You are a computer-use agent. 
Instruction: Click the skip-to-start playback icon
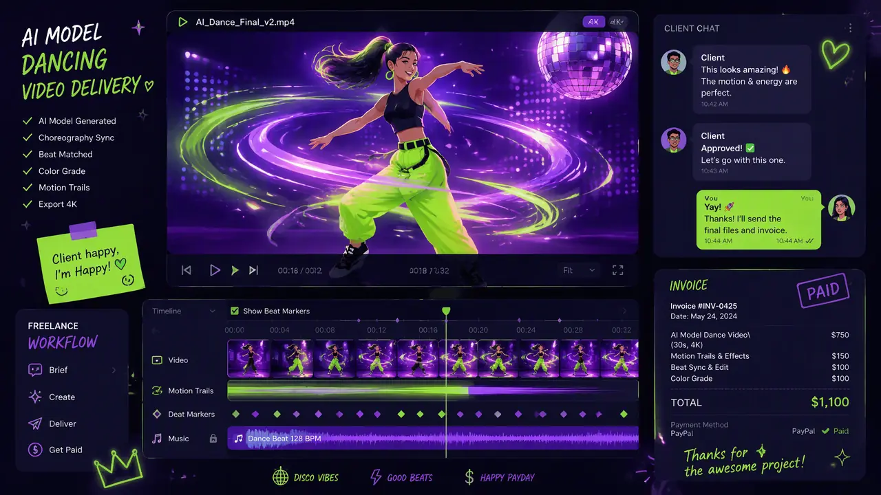(x=186, y=270)
